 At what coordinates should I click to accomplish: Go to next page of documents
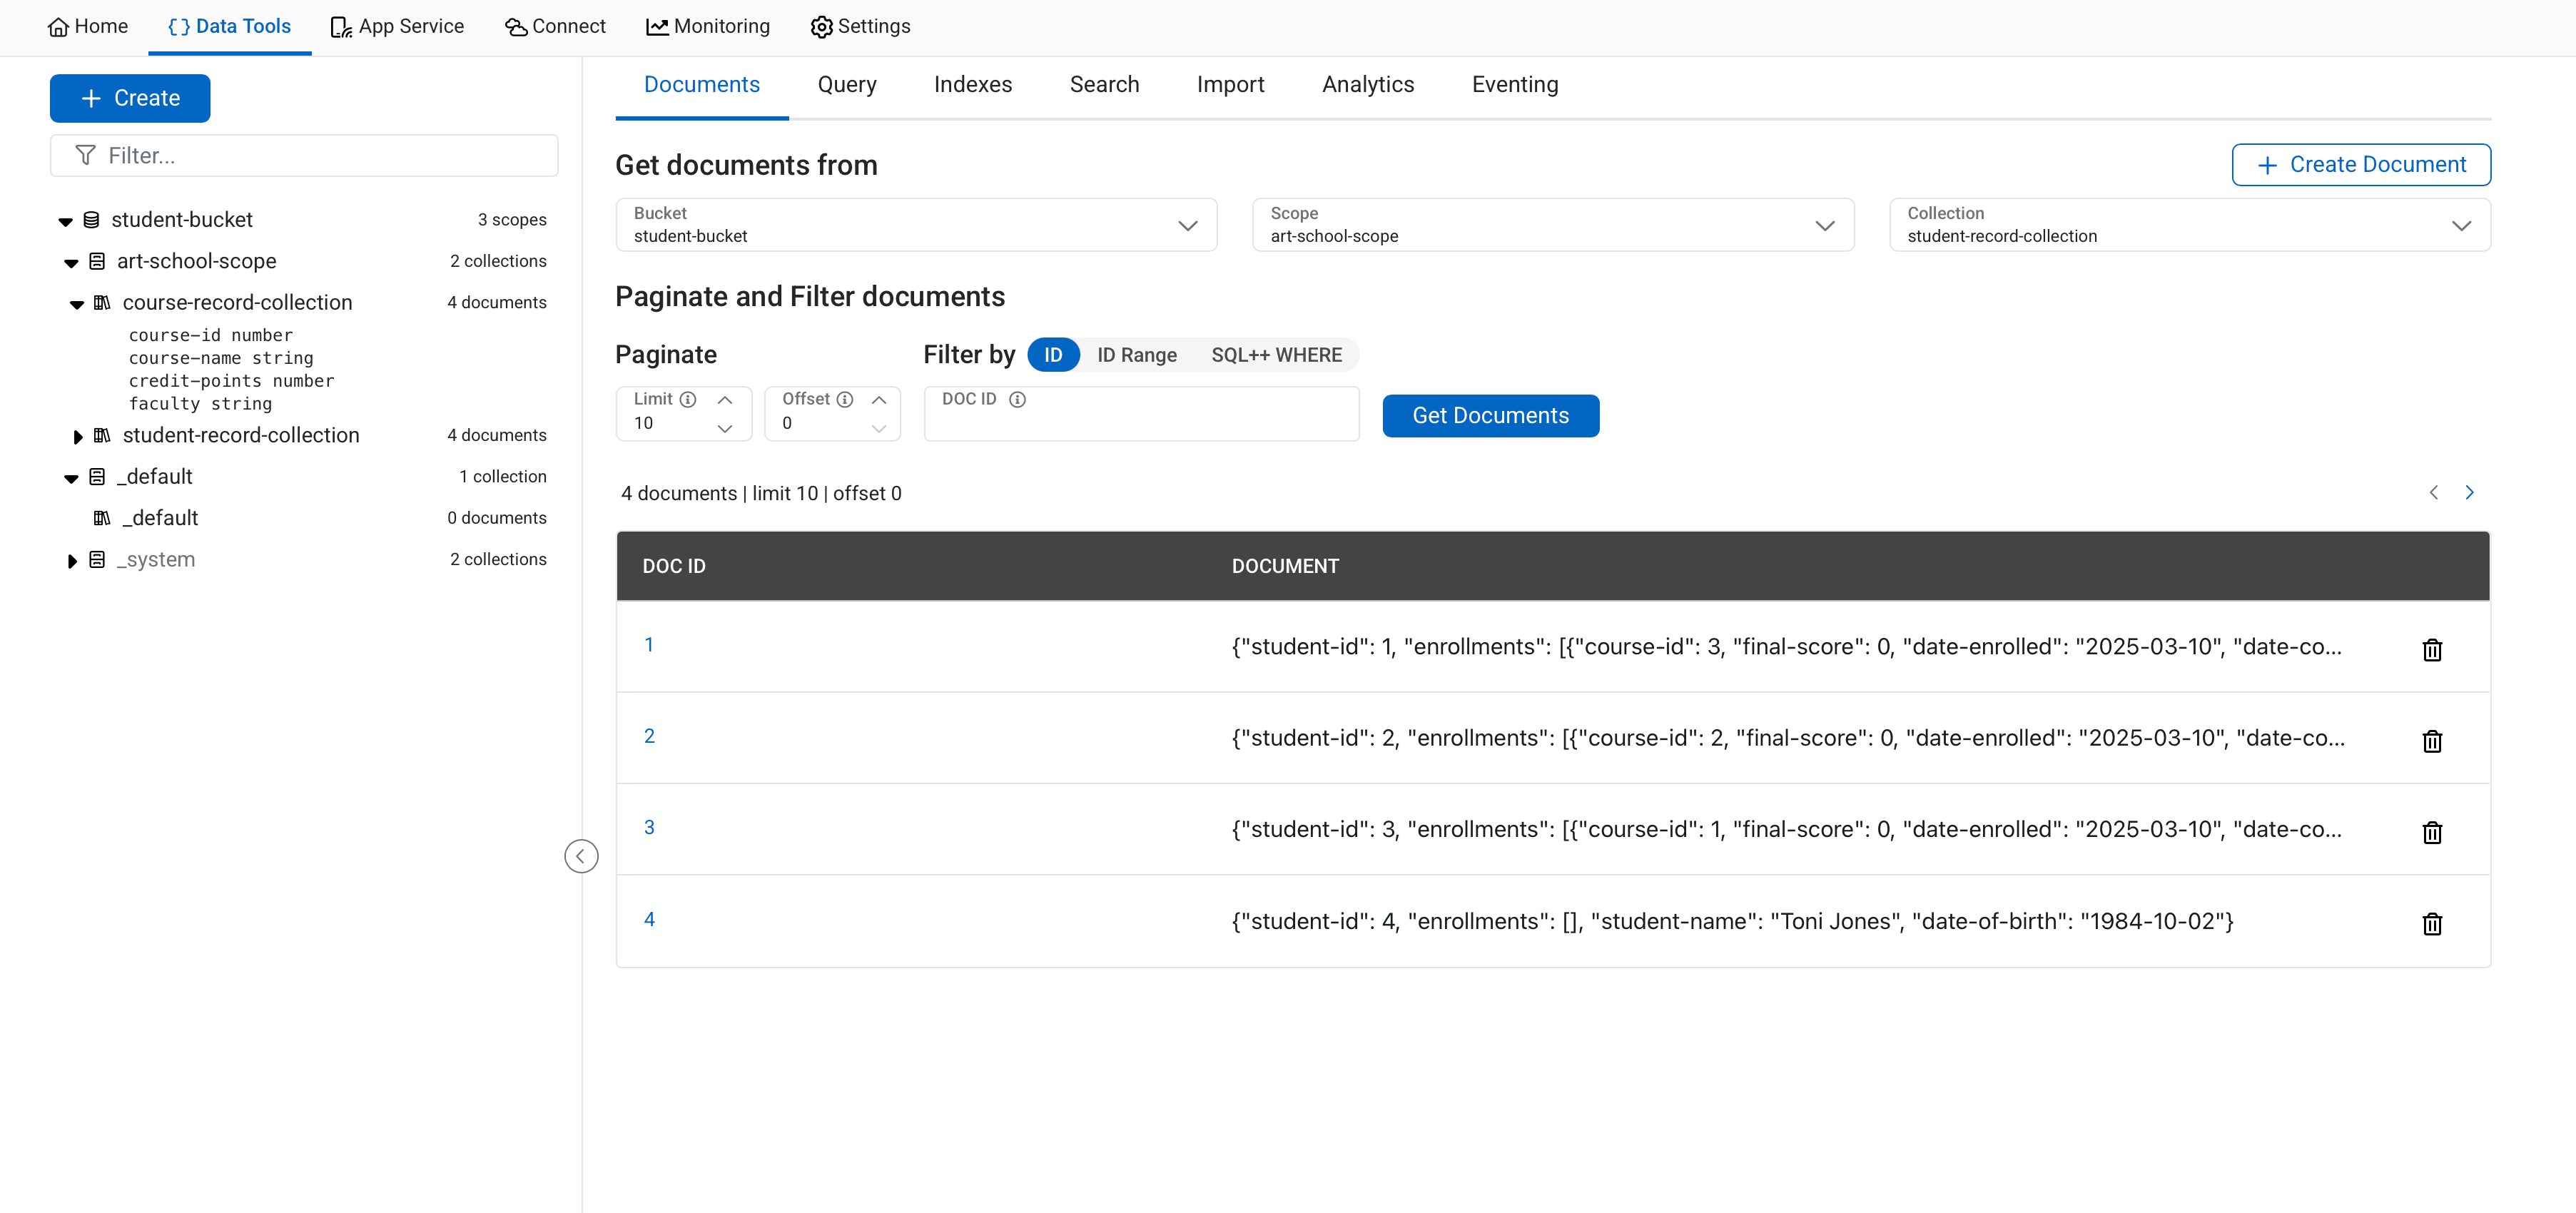2469,492
